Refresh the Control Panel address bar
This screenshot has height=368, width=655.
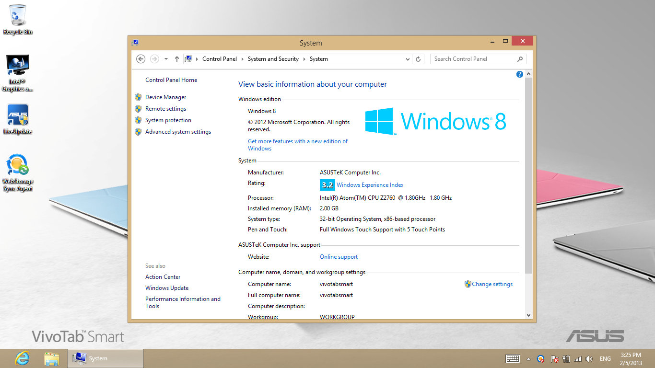coord(418,59)
